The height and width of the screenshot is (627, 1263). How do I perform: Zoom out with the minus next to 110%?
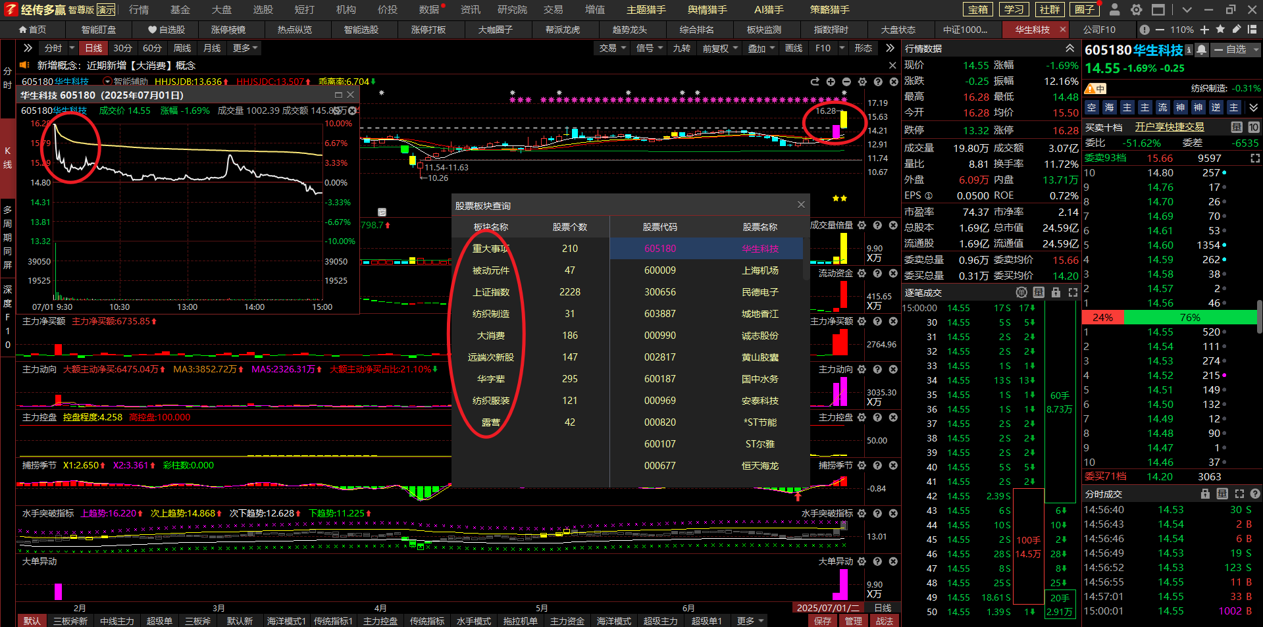pos(1159,30)
